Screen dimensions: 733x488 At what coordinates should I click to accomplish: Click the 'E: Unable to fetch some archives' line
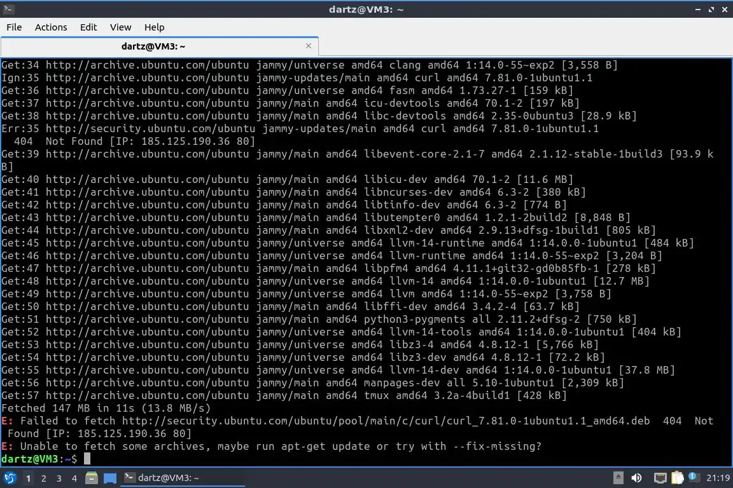point(271,446)
